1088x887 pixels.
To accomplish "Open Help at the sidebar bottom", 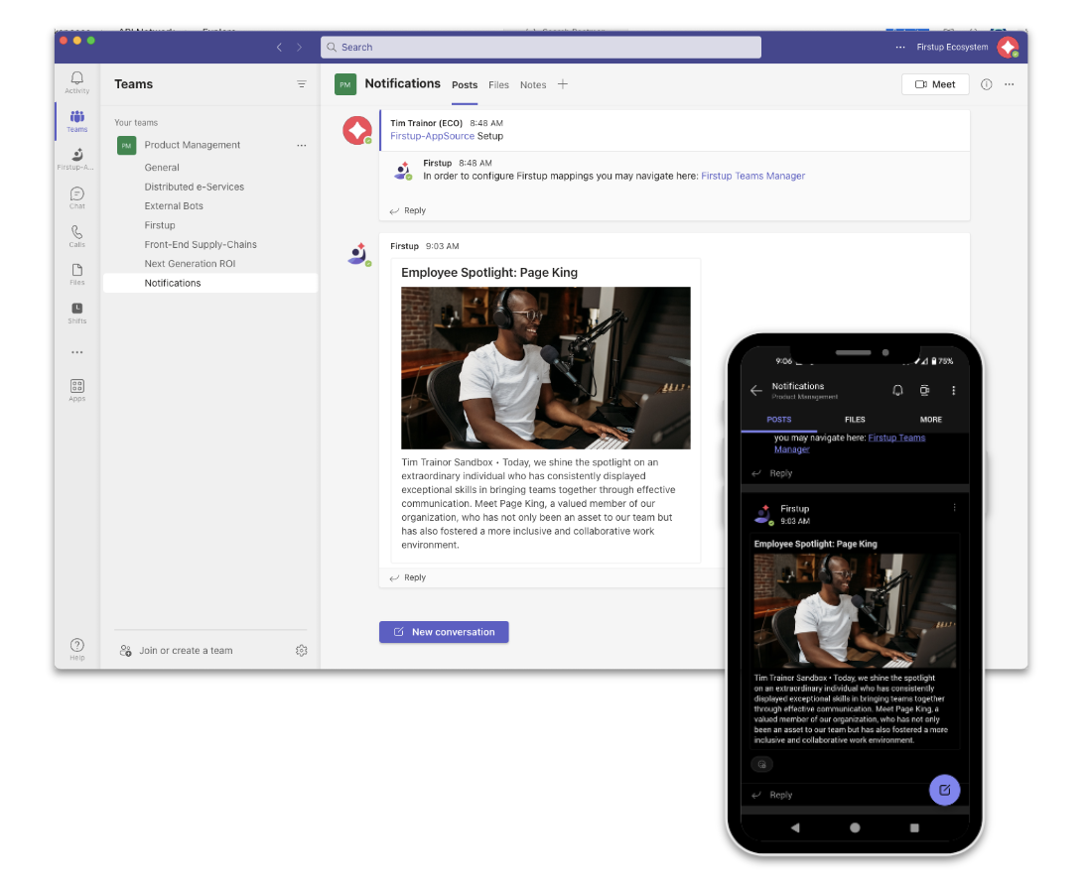I will [x=77, y=649].
